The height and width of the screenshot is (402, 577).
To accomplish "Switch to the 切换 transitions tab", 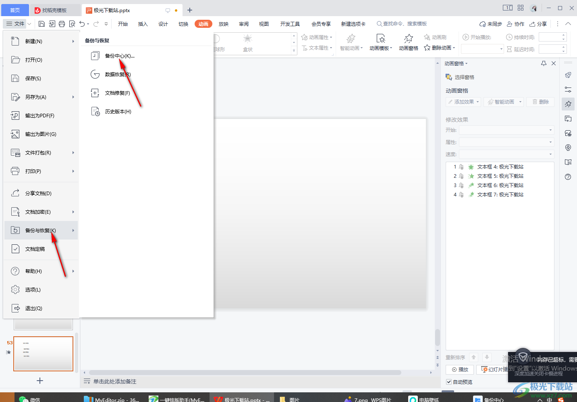I will [x=183, y=24].
